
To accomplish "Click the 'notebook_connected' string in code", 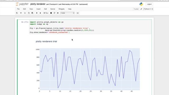I will coord(58,32).
